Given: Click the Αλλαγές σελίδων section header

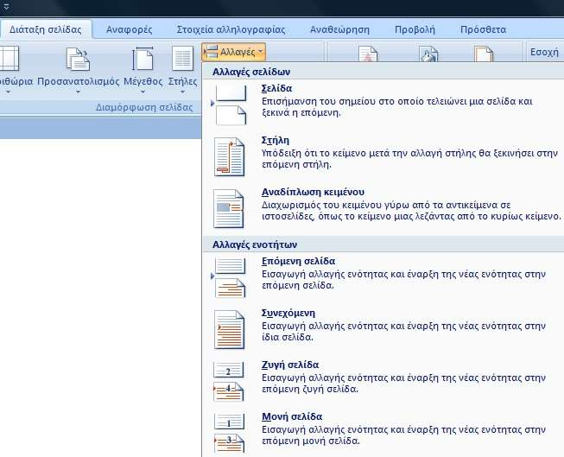Looking at the screenshot, I should [251, 72].
